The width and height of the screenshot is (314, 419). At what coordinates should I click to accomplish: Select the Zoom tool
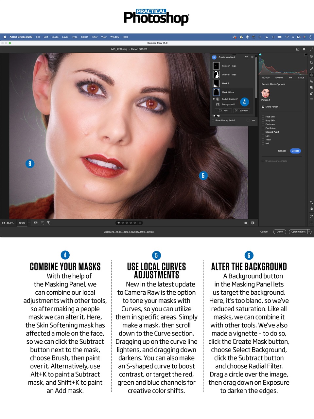coord(311,203)
